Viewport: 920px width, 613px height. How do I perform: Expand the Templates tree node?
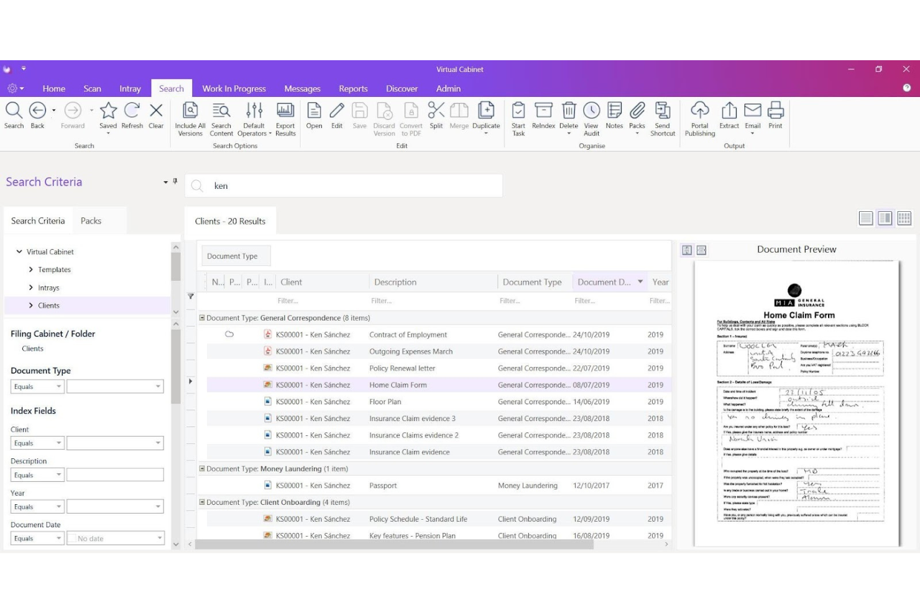(x=31, y=270)
